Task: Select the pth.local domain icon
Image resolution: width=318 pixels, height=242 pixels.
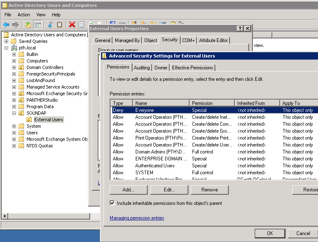Action: (14, 48)
